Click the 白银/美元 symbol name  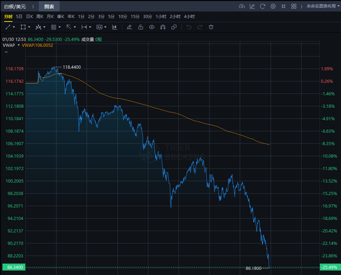click(x=15, y=6)
